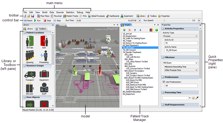Image resolution: width=223 pixels, height=123 pixels.
Task: Save the model with the floppy icon
Action: (x=33, y=16)
